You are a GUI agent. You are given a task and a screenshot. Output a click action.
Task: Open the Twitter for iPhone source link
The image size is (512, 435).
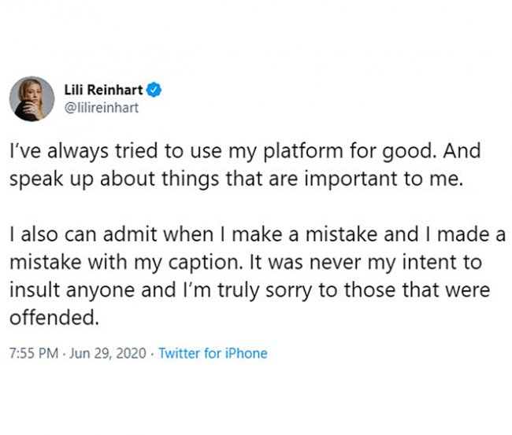pos(213,353)
